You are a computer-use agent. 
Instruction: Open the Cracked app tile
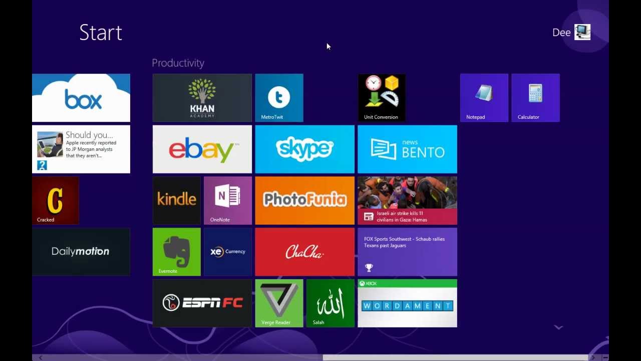click(55, 201)
